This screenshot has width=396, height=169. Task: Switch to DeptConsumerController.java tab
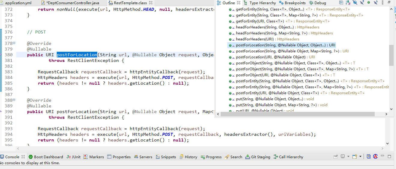point(70,3)
